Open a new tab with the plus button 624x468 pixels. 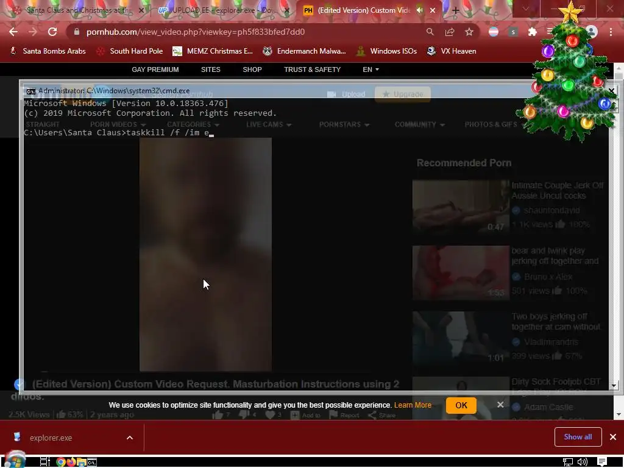(456, 11)
